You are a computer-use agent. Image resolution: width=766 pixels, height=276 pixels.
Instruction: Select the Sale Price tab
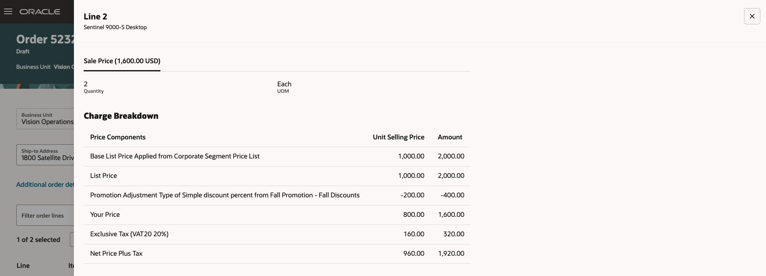pos(122,61)
